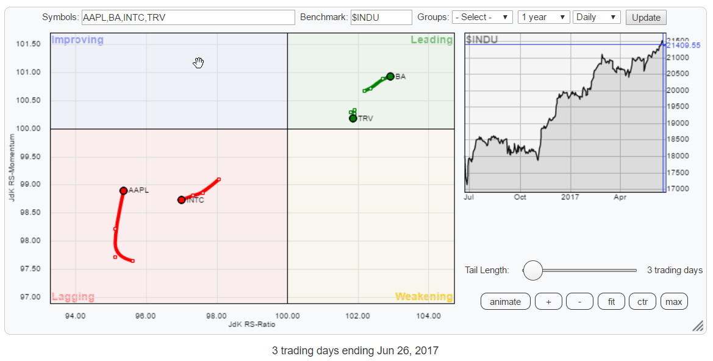This screenshot has width=713, height=361.
Task: Start the animate button
Action: point(505,301)
